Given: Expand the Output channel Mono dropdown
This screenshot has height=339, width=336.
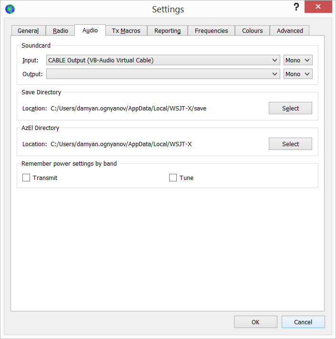Looking at the screenshot, I should (x=298, y=74).
